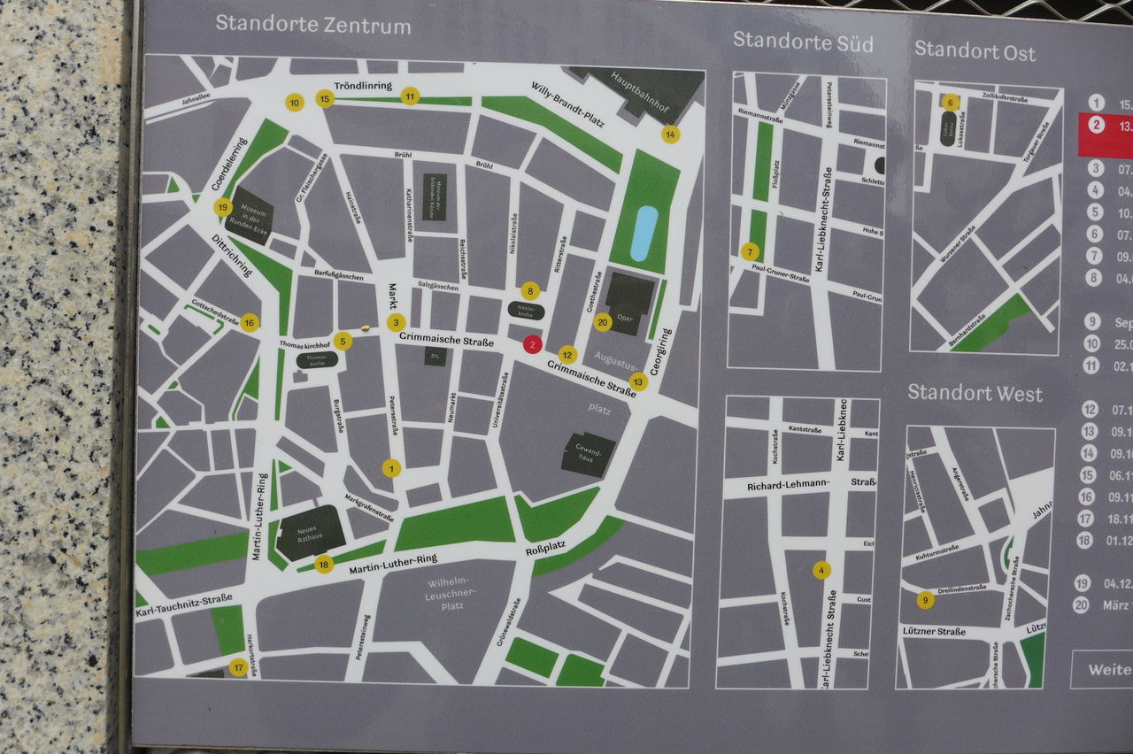This screenshot has width=1133, height=754.
Task: Tap the 'Richard-Lehmann-' street label
Action: pyautogui.click(x=787, y=485)
